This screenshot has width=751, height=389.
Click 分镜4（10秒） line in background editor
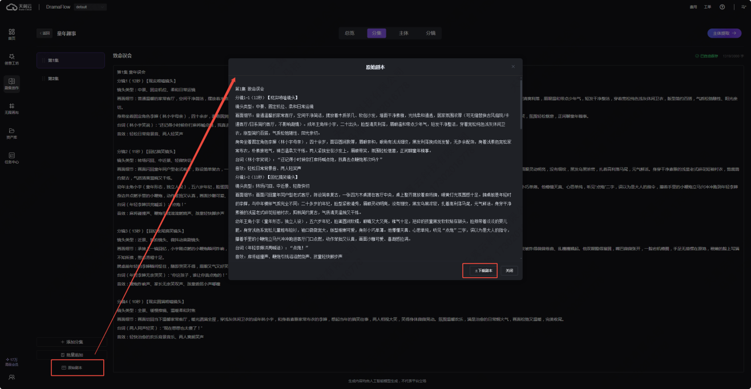coord(150,301)
